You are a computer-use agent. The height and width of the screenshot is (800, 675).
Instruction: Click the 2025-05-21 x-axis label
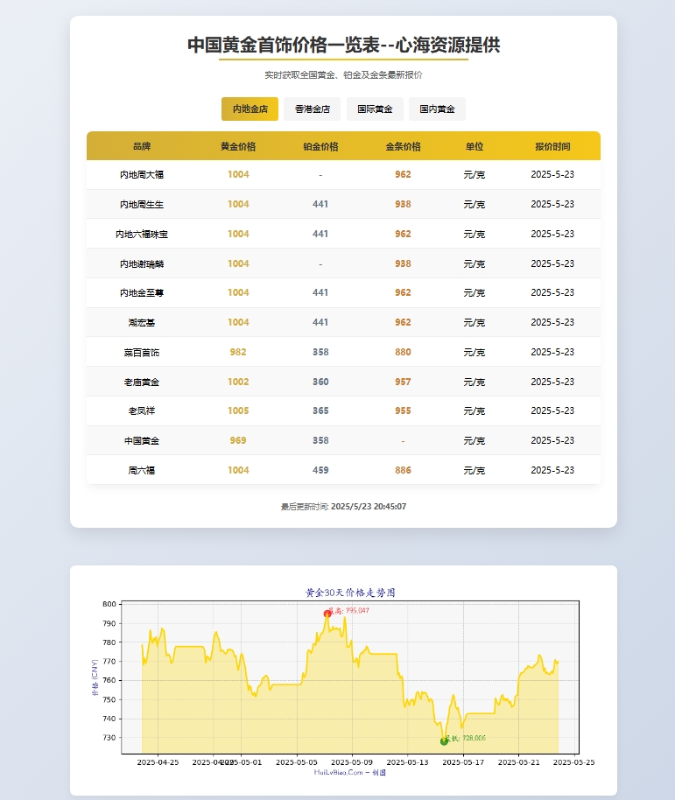[x=518, y=762]
